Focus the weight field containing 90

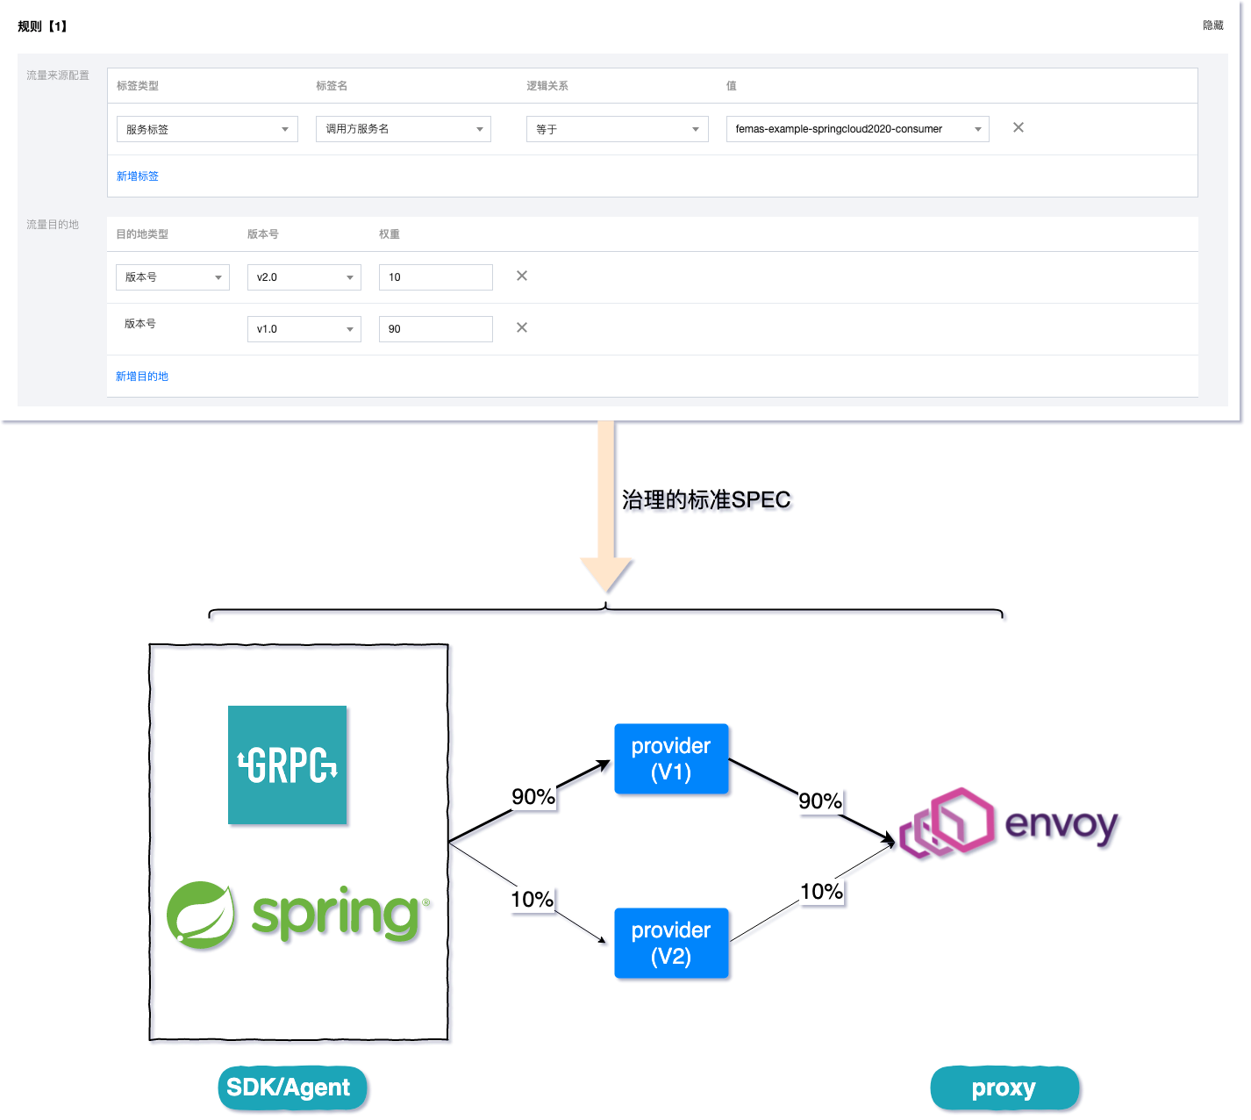(436, 329)
